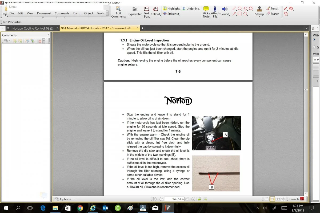Click the Edit Comments button
Viewport: 320px width, 213px height.
pos(118,12)
